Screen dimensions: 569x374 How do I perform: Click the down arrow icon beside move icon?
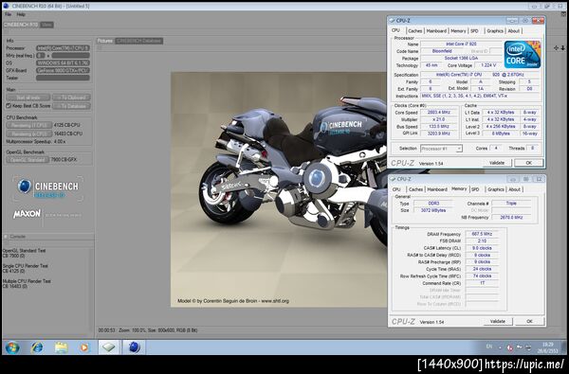[562, 48]
